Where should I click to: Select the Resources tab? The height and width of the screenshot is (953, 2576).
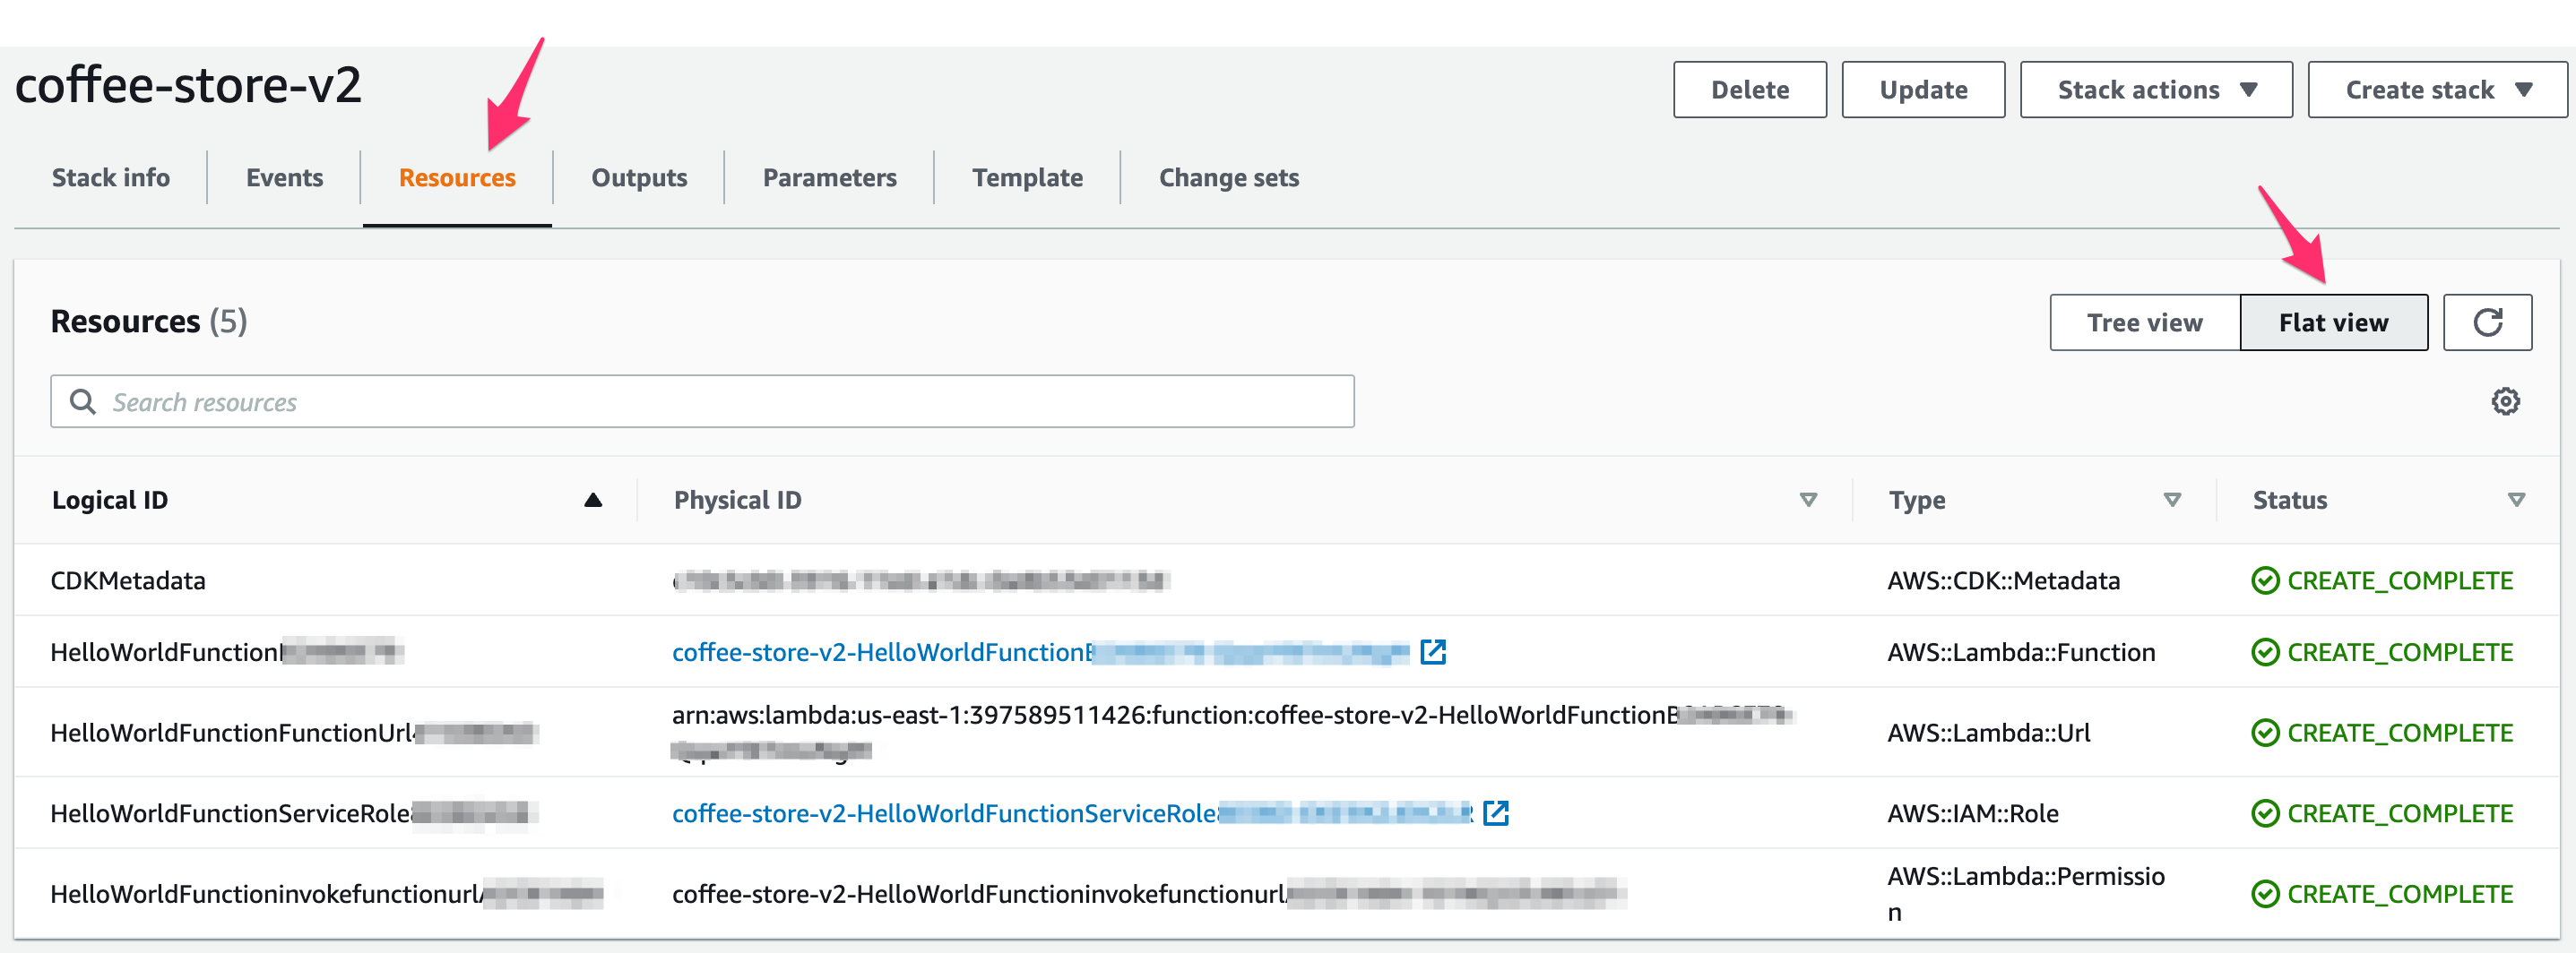pyautogui.click(x=457, y=178)
